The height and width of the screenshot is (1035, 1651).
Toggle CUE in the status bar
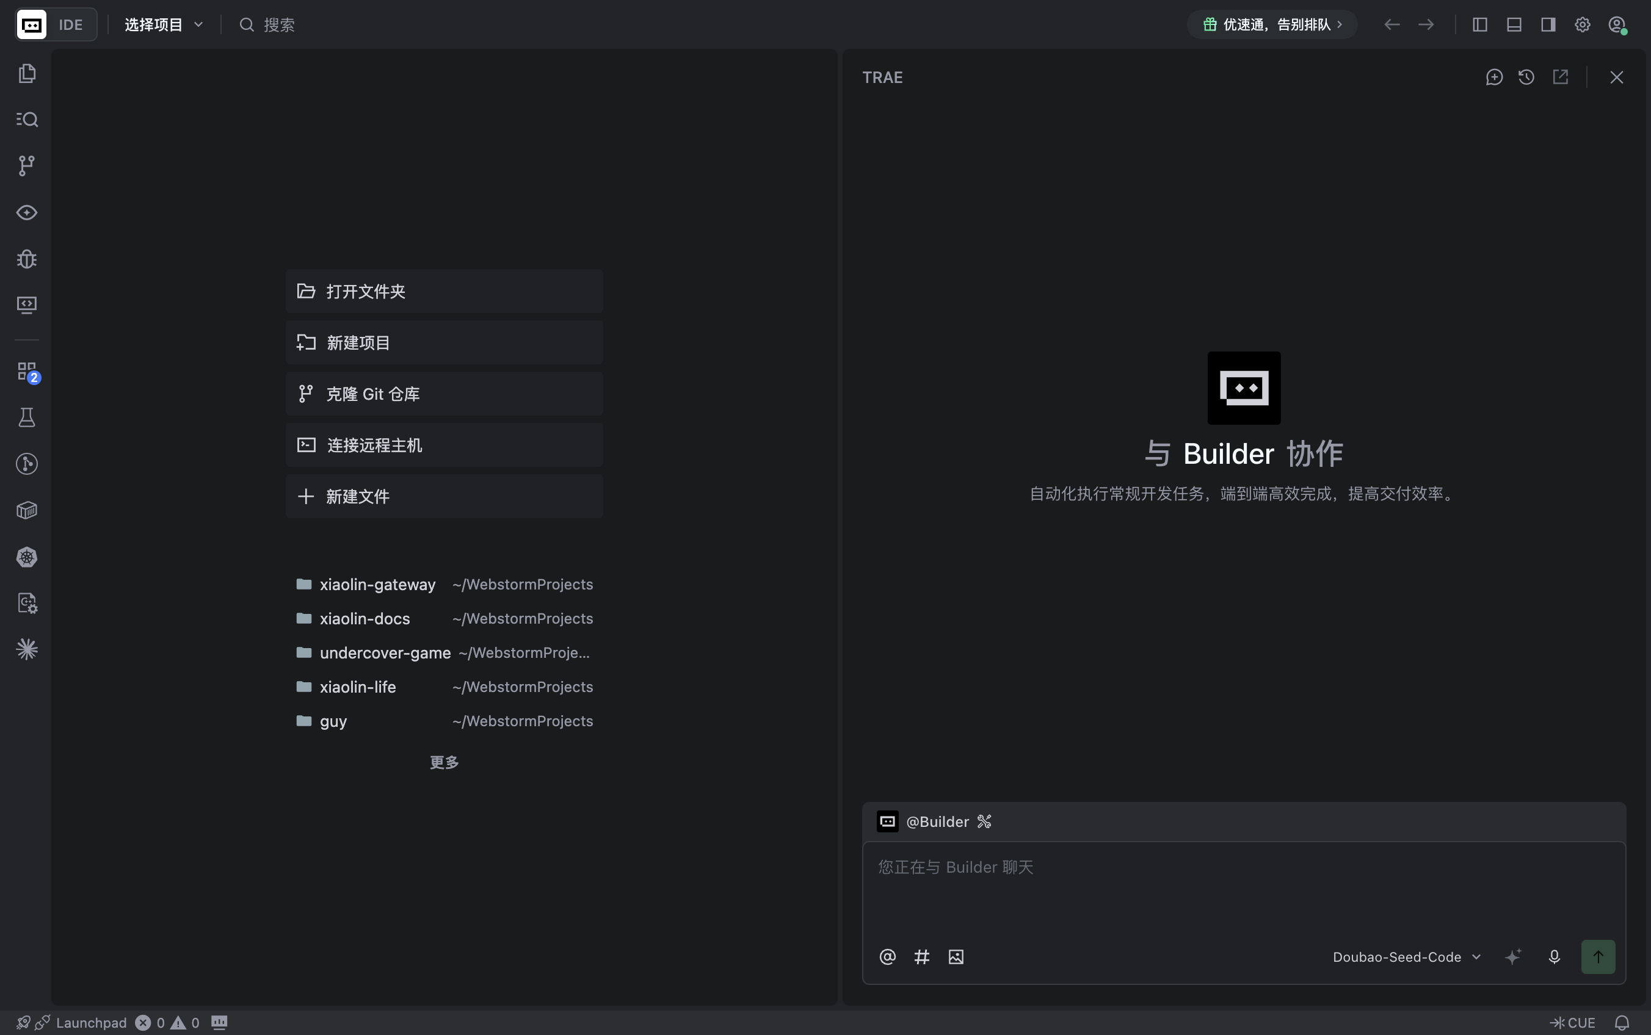coord(1573,1023)
